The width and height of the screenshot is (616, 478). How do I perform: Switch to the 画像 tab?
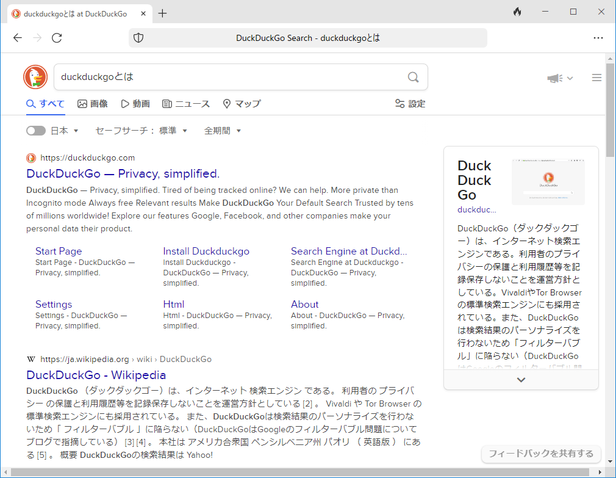[x=93, y=104]
